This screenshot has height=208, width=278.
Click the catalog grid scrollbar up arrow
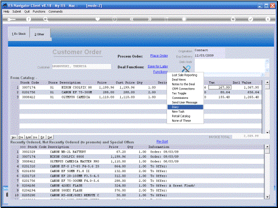click(267, 82)
